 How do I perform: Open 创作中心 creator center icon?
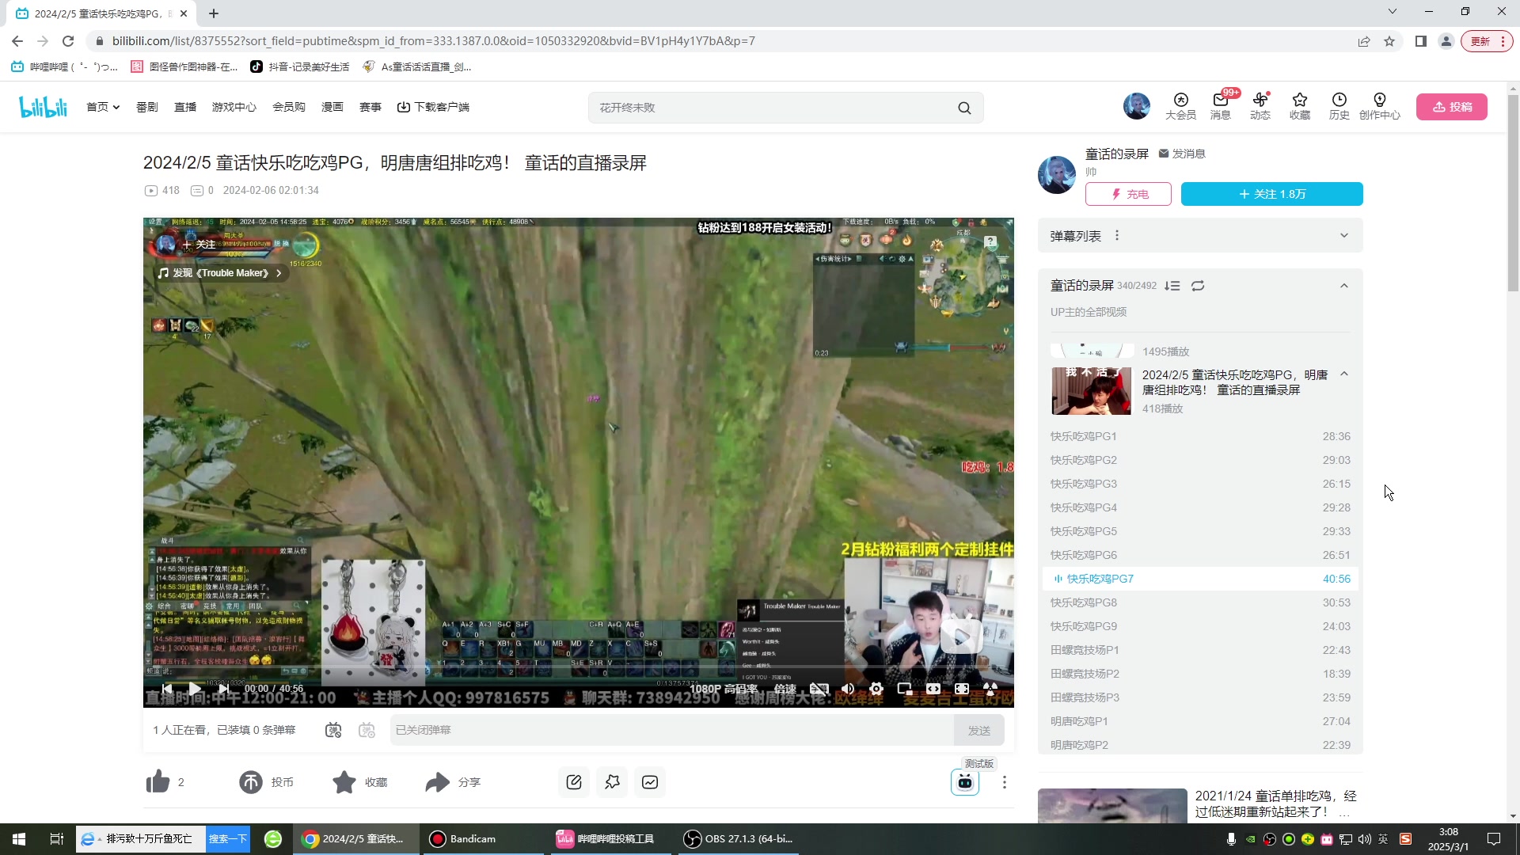point(1380,106)
